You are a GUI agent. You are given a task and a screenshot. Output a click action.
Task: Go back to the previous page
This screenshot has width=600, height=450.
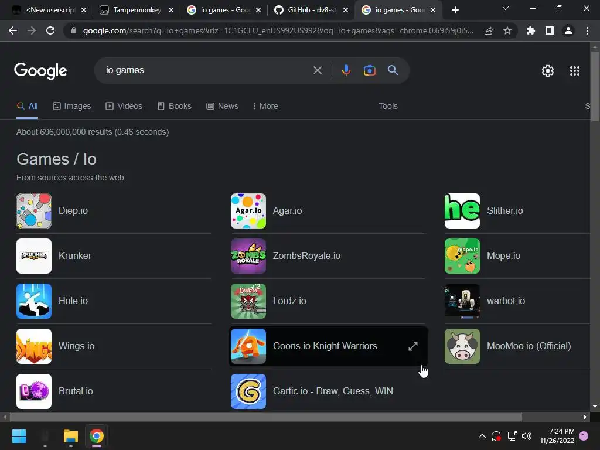13,30
